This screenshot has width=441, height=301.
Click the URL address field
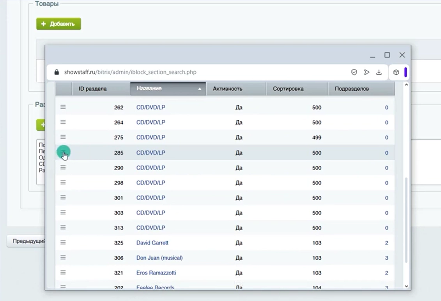point(197,72)
